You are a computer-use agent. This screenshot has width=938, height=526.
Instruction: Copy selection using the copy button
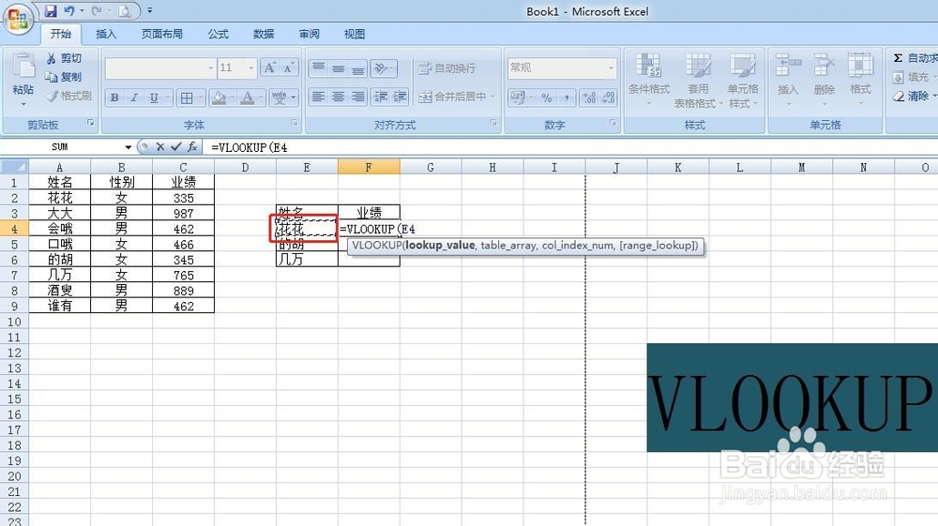point(64,77)
